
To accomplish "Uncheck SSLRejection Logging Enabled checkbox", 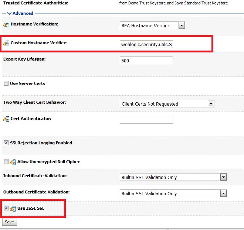I will (6, 143).
